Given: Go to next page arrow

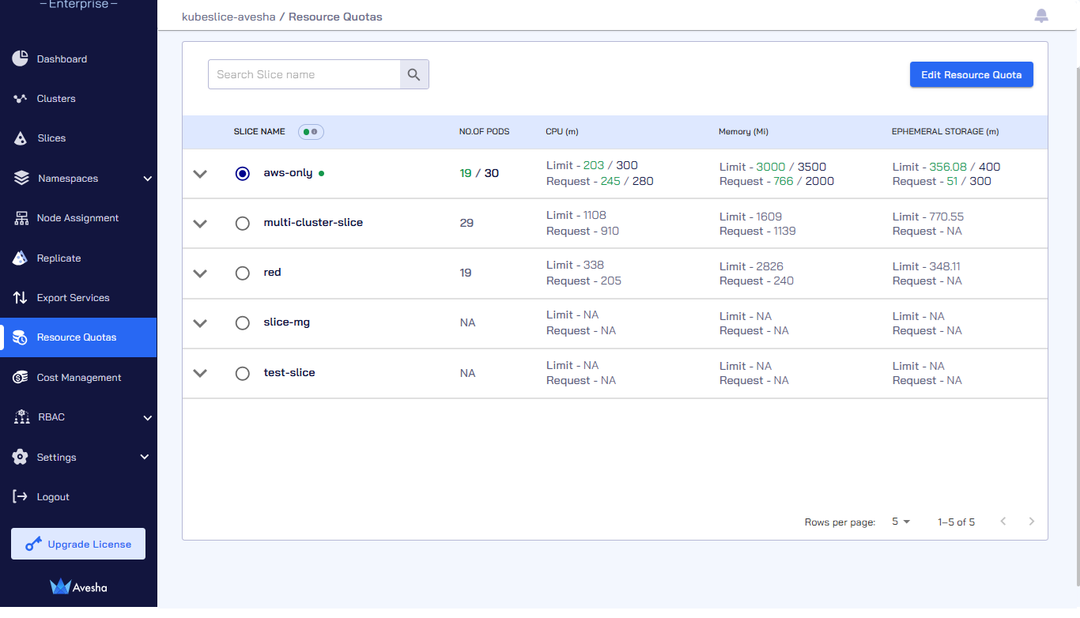Looking at the screenshot, I should (1031, 522).
